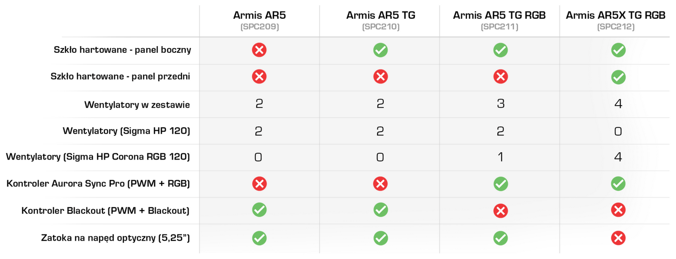Click the red cross for Armis AR5 side panel glass
Image resolution: width=676 pixels, height=259 pixels.
(259, 50)
